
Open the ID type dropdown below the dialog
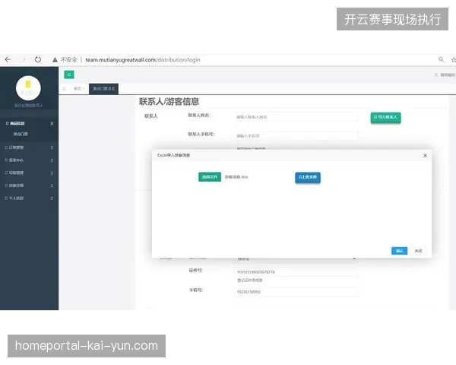(296, 259)
